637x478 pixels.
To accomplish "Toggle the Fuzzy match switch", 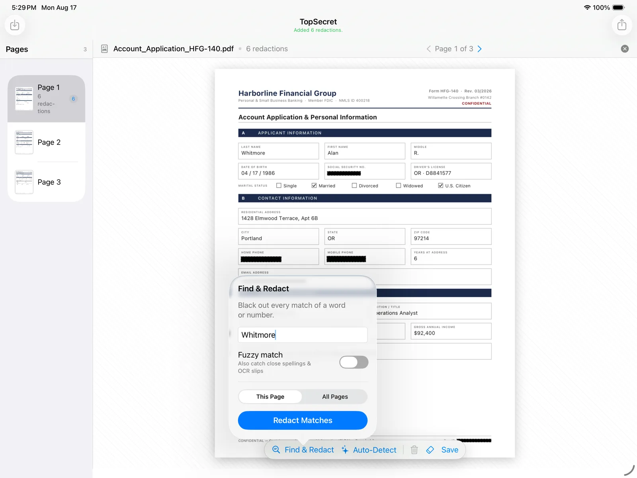I will (354, 362).
